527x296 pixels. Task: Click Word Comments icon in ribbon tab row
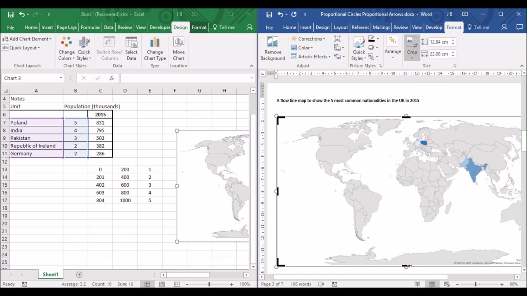pyautogui.click(x=520, y=27)
